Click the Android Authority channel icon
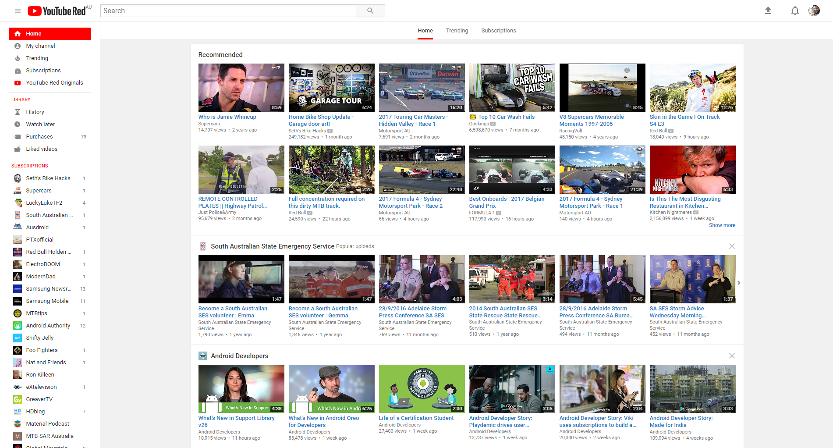 coord(18,326)
